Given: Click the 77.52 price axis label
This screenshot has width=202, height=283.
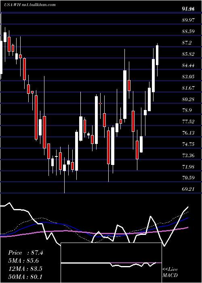Looking at the screenshot, I should [188, 122].
